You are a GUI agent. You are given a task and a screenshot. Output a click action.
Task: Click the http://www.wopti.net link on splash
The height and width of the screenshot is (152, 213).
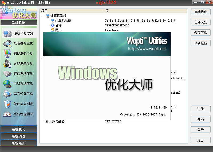point(147,49)
